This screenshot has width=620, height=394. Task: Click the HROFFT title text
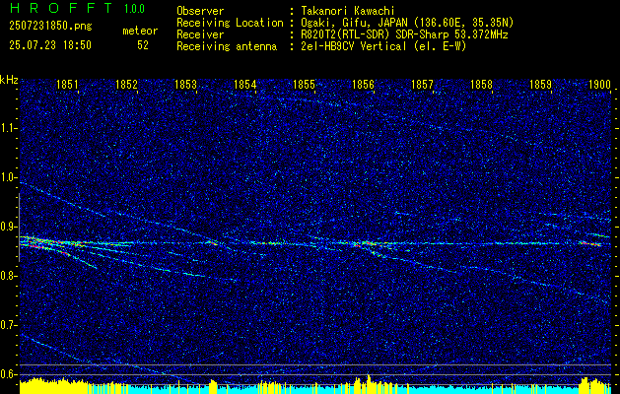tap(61, 8)
